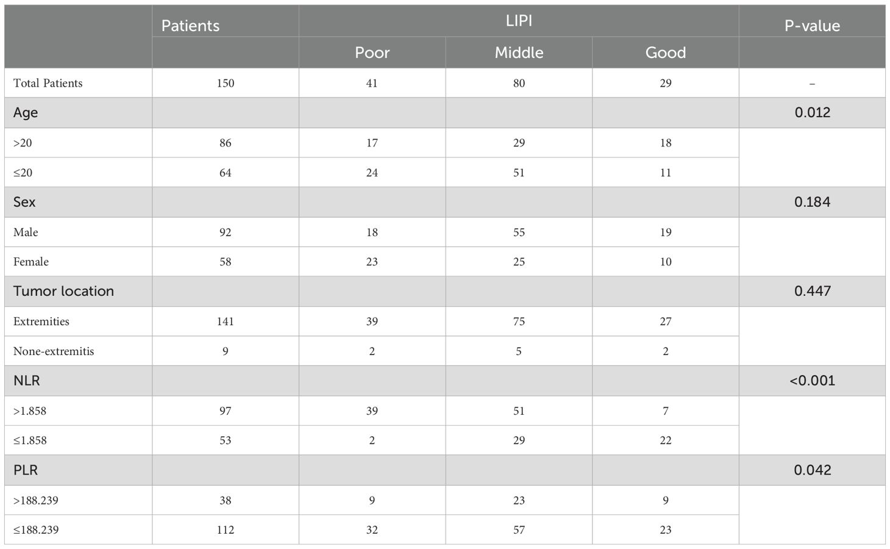Click the NLR section label
The image size is (890, 549).
[x=27, y=381]
